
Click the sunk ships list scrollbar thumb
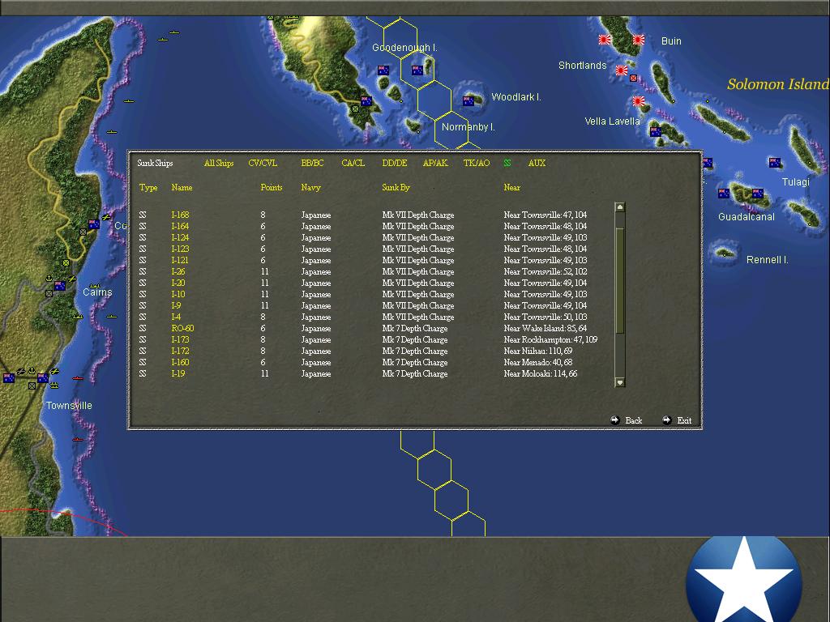pos(620,280)
